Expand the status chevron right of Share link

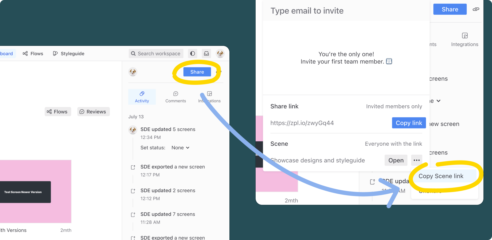[439, 101]
